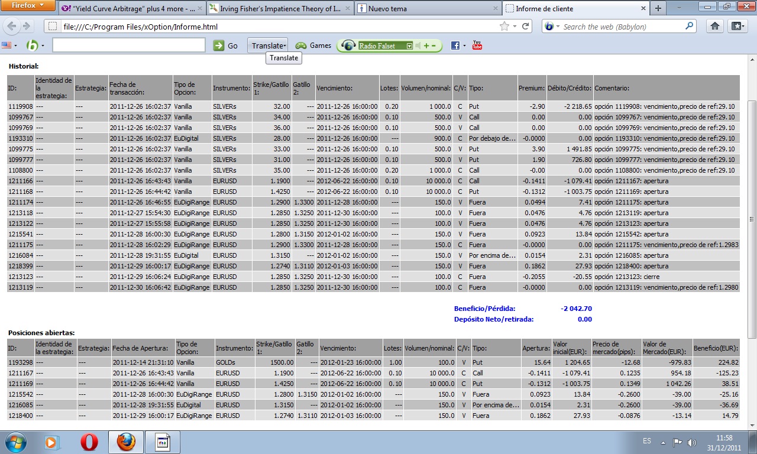Open the Firefox application menu dropdown
Viewport: 757px width, 454px height.
pos(29,6)
